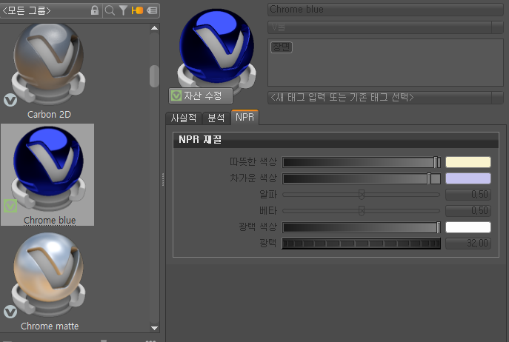Open the 따뜻한 색상 cream color swatch
Viewport: 509px width, 342px height.
coord(468,162)
